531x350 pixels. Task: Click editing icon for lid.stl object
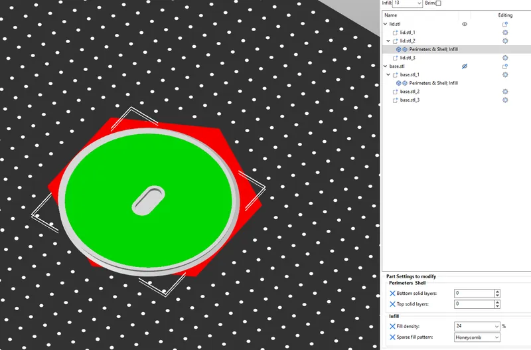505,24
